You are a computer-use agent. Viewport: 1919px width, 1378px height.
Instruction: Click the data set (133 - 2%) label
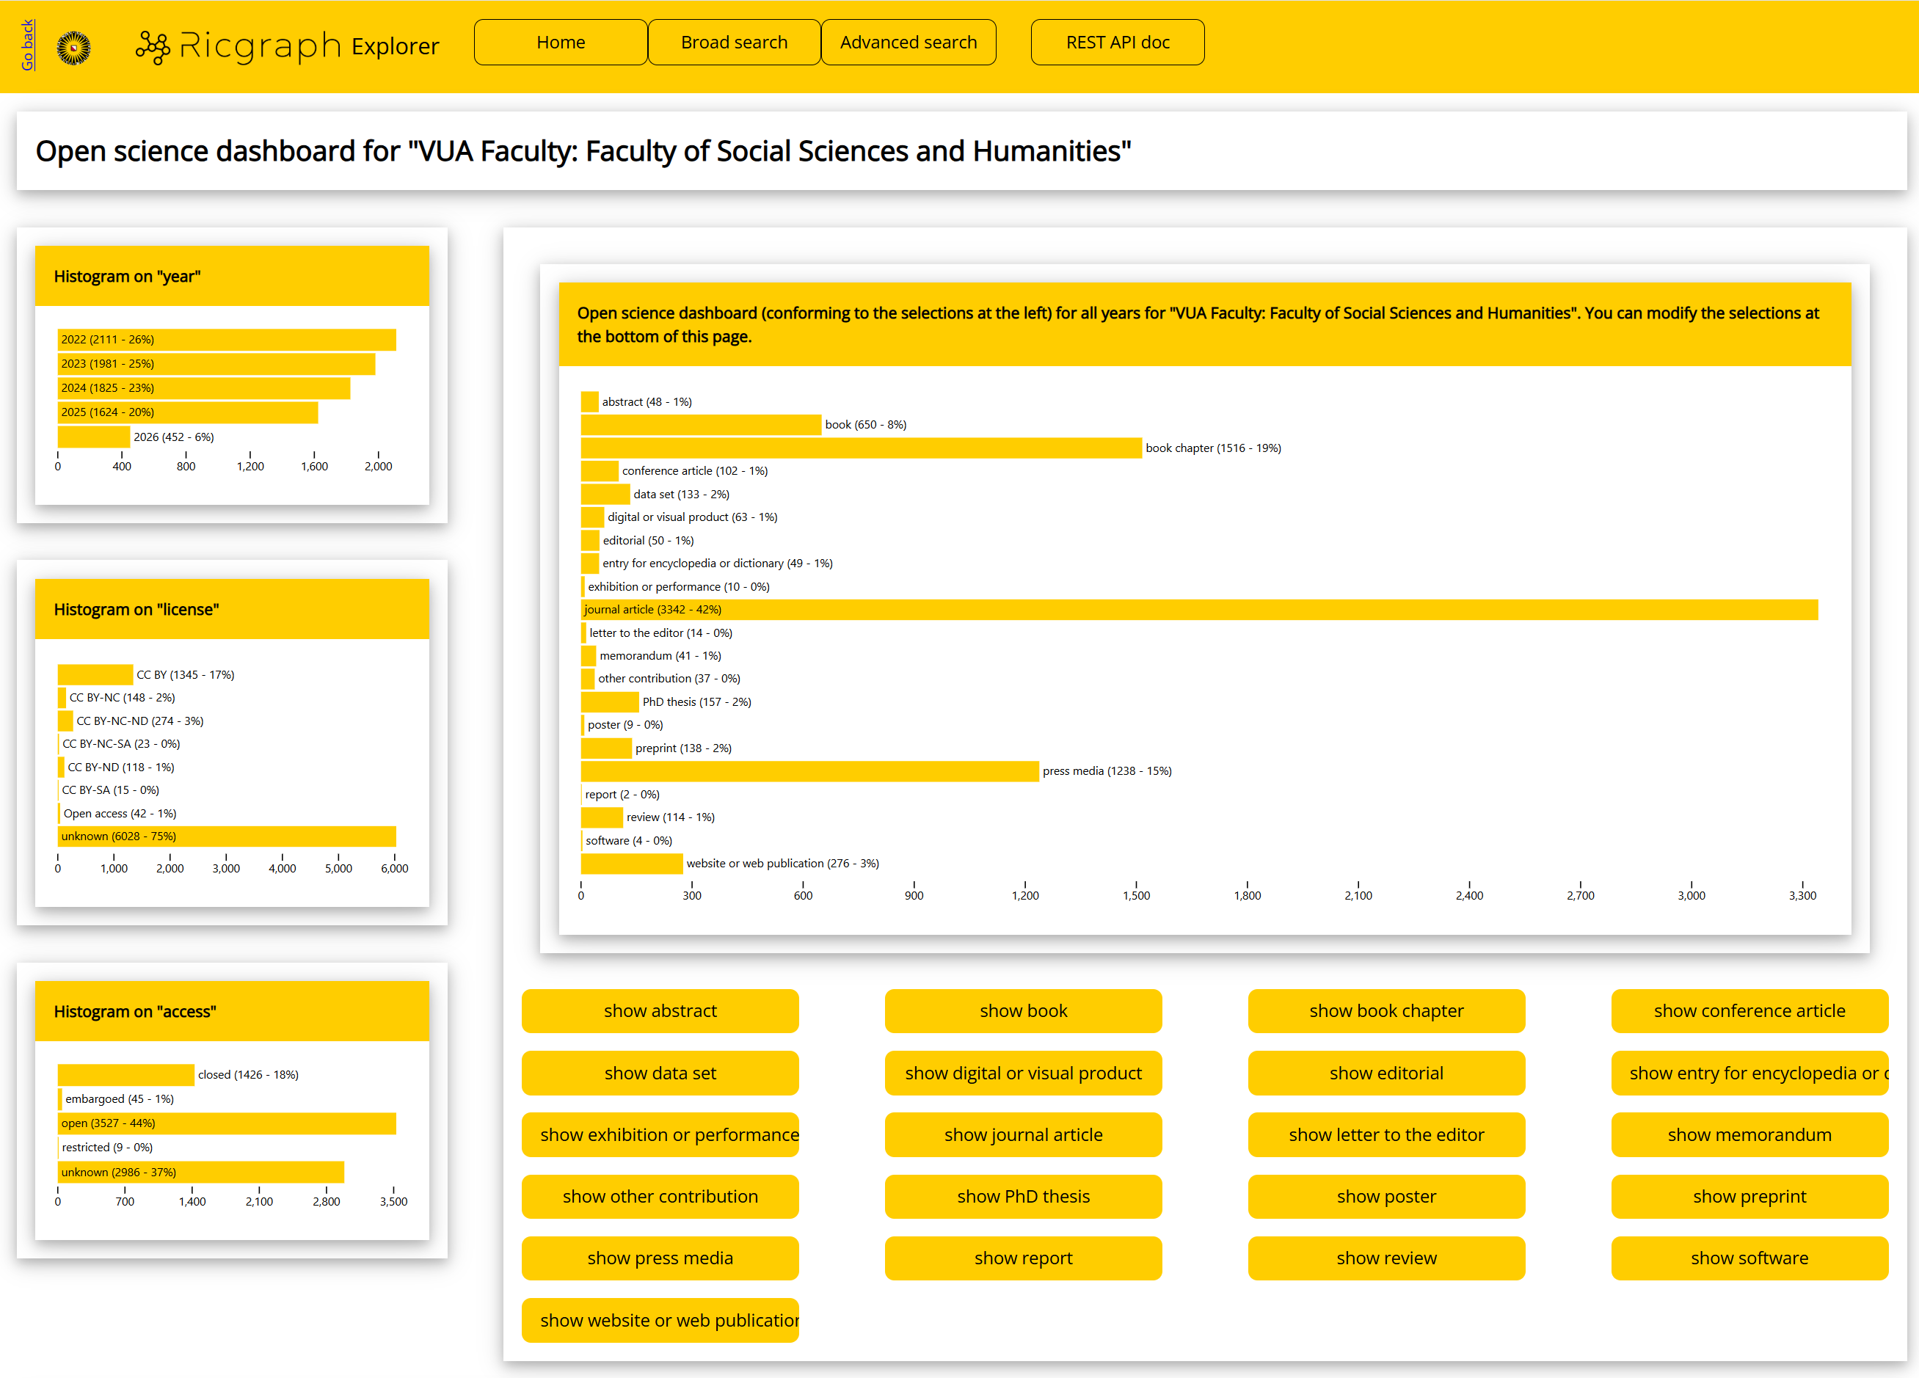point(681,494)
